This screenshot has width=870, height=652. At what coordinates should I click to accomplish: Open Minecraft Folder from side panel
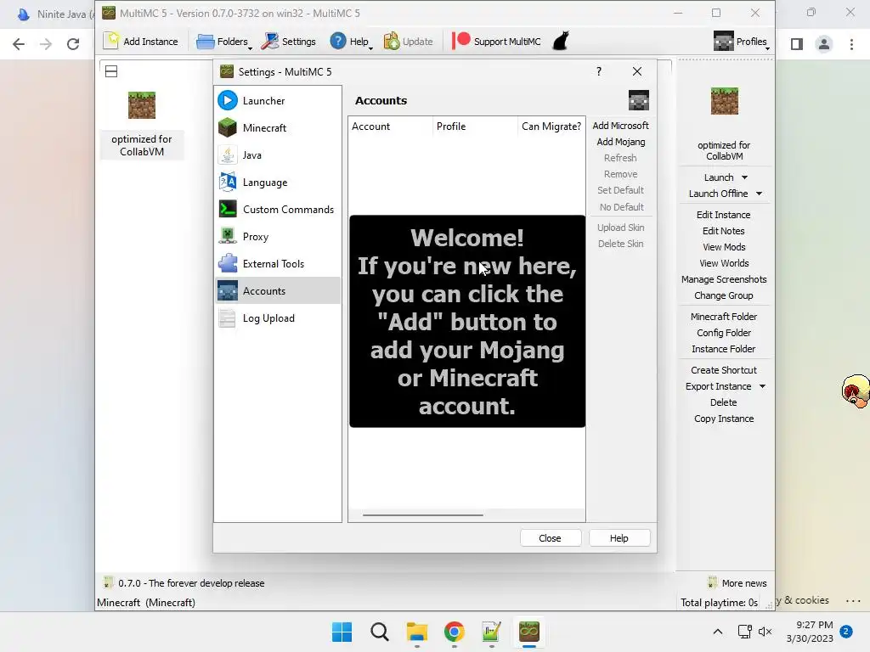point(724,317)
